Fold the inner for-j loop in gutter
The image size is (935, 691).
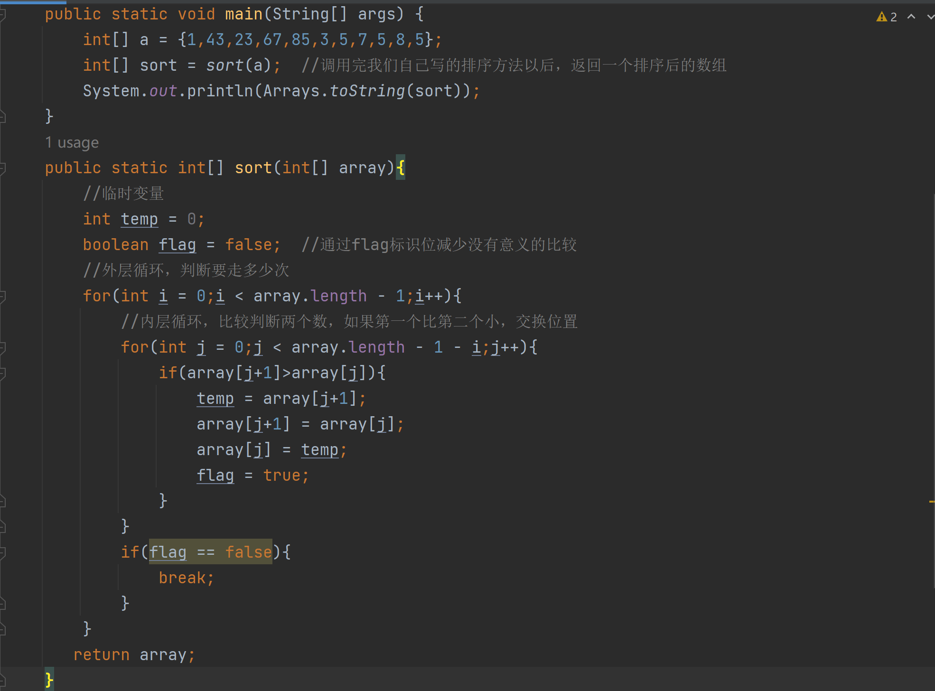click(2, 347)
